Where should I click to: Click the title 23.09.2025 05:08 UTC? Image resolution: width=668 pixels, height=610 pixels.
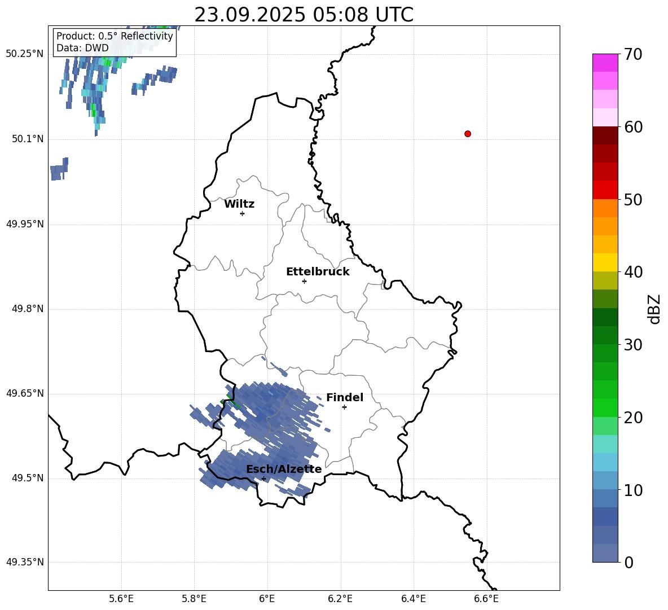coord(304,15)
